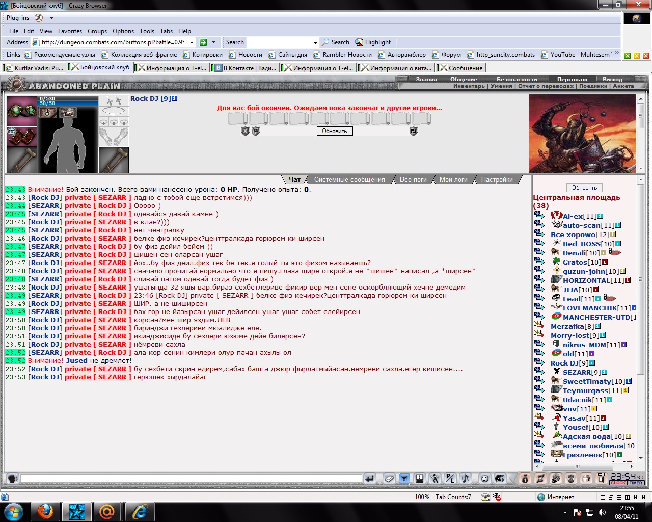Click the send message arrow icon
652x522 pixels.
click(370, 478)
